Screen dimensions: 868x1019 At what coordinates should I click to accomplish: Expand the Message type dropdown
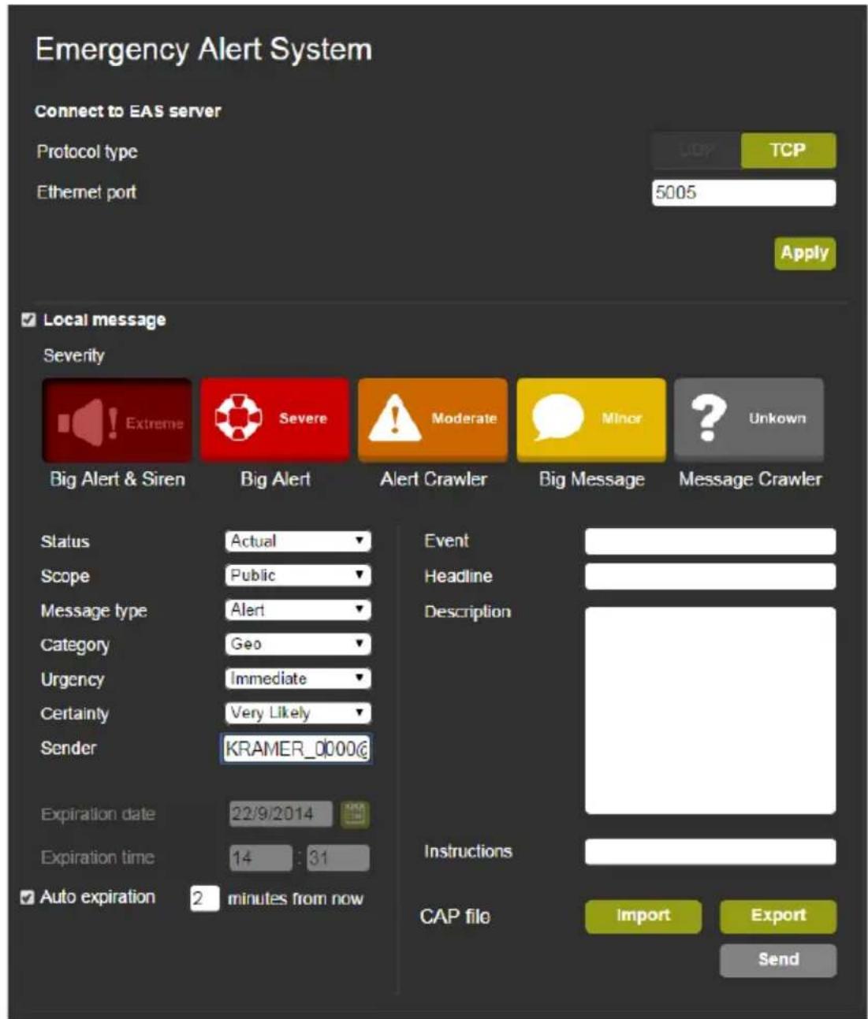coord(297,610)
